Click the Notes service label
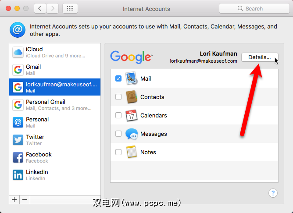 [x=148, y=153]
